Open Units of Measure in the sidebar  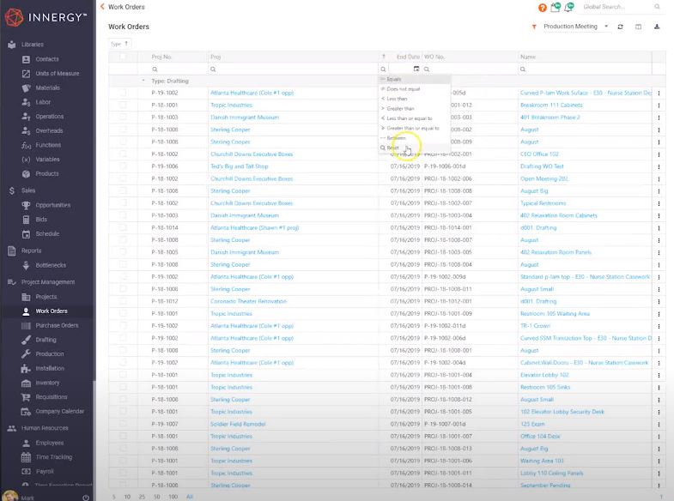pos(58,74)
